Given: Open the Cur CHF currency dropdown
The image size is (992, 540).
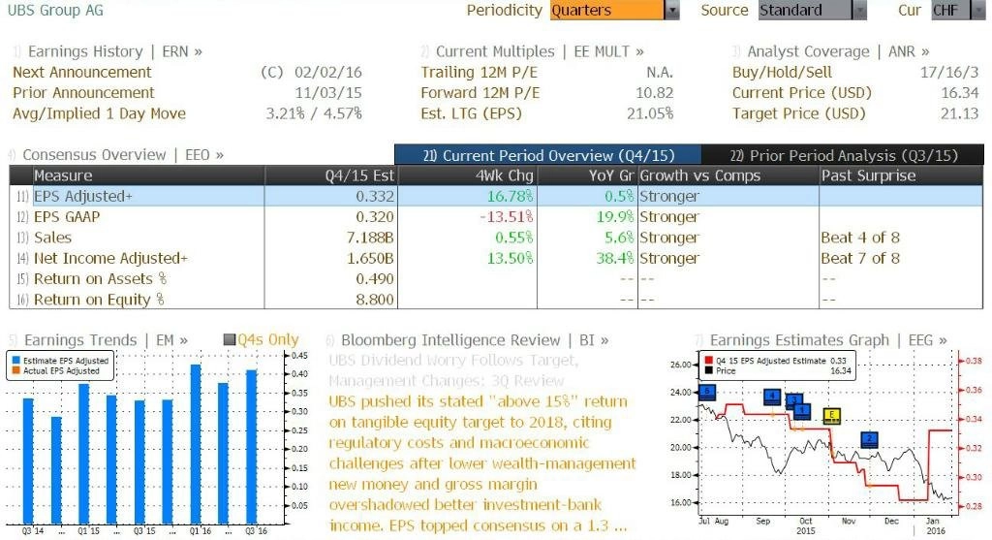Looking at the screenshot, I should click(958, 10).
